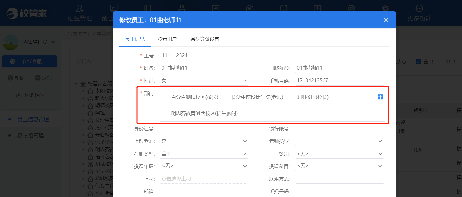462x197 pixels.
Task: Click the 校管家 logo
Action: coord(27,13)
